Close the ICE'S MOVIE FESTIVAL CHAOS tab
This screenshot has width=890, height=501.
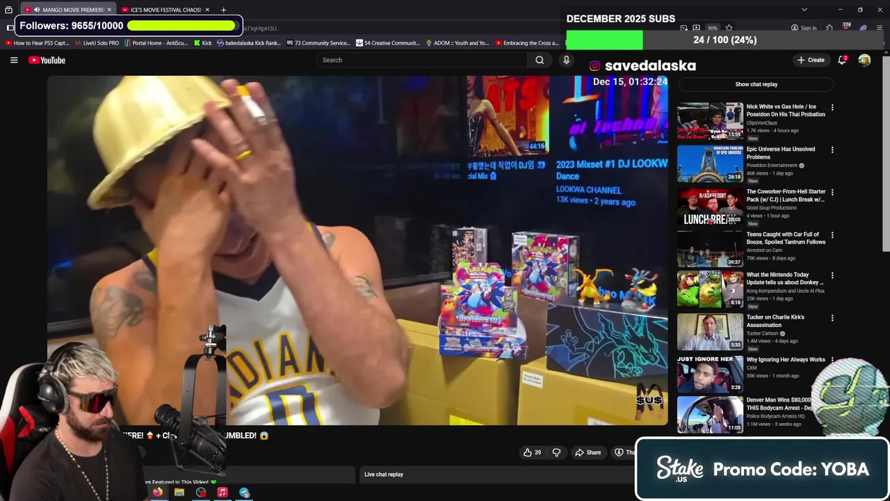click(x=207, y=10)
